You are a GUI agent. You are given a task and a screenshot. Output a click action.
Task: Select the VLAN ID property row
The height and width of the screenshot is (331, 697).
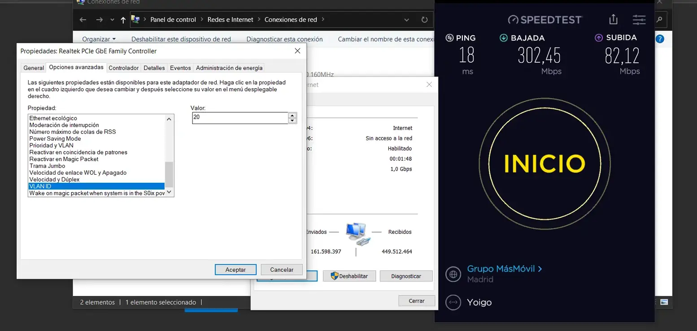pos(96,186)
